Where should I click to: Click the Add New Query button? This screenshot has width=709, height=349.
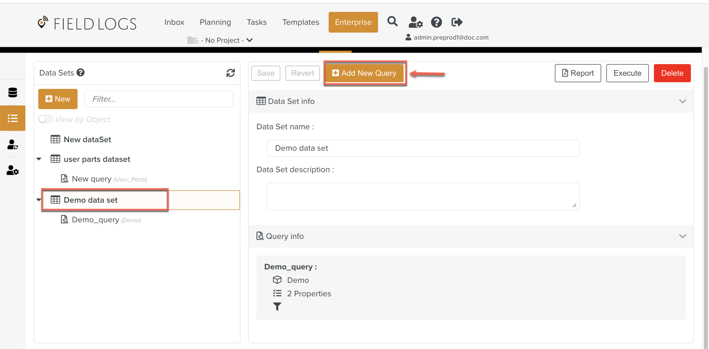(364, 73)
